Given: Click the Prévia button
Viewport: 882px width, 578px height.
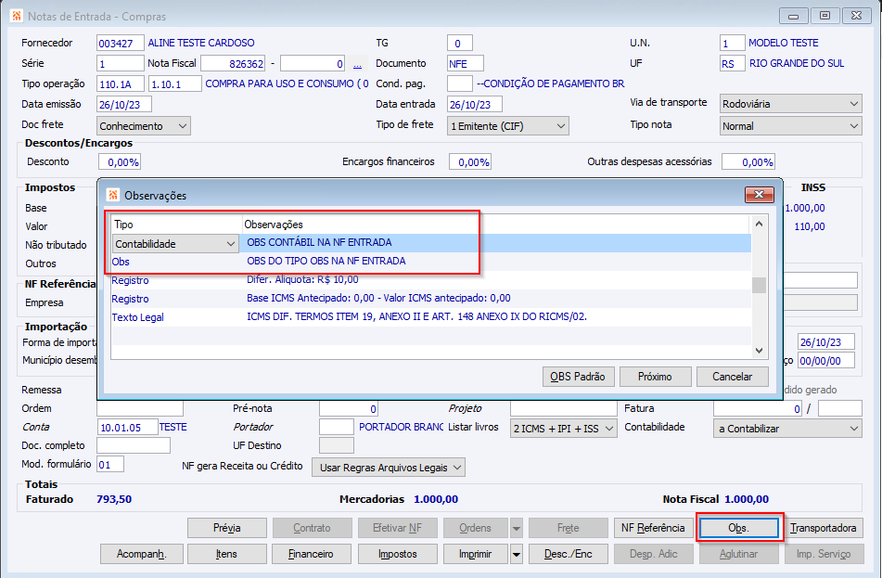Looking at the screenshot, I should 227,528.
